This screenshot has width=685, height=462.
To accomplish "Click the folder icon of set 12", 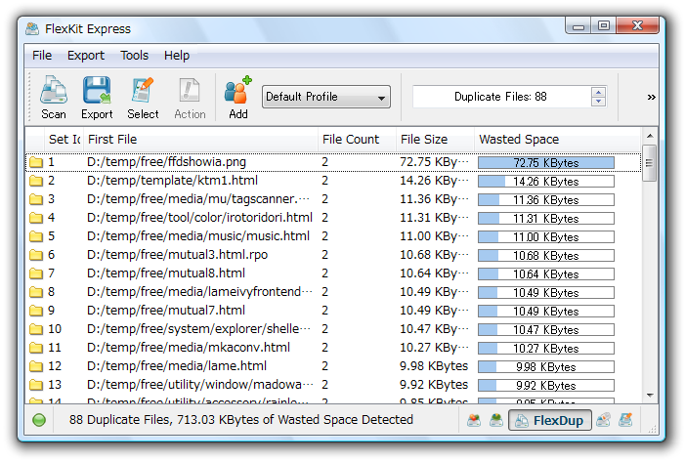I will (x=36, y=366).
